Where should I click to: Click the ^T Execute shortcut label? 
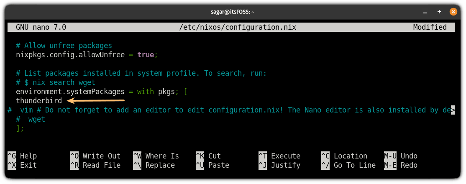pyautogui.click(x=279, y=156)
